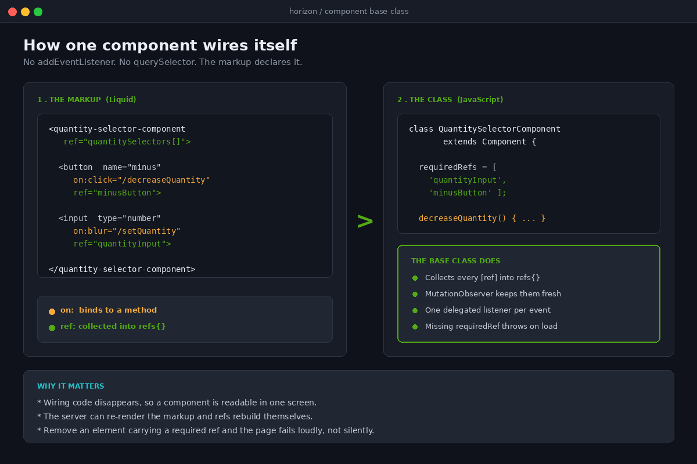
Task: Click the ref="minusButton"> attribute line
Action: click(x=117, y=193)
